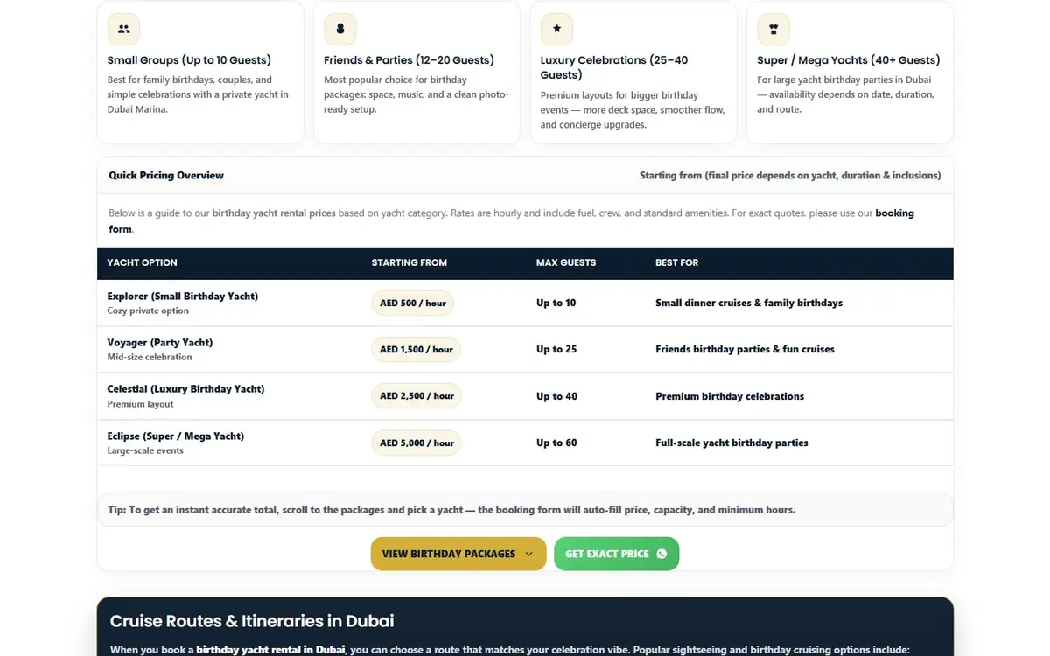Click the BEST FOR column header
Screen dimensions: 1050x656
tap(677, 262)
